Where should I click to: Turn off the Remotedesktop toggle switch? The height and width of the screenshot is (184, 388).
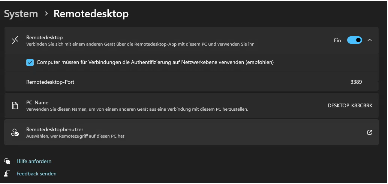[354, 40]
